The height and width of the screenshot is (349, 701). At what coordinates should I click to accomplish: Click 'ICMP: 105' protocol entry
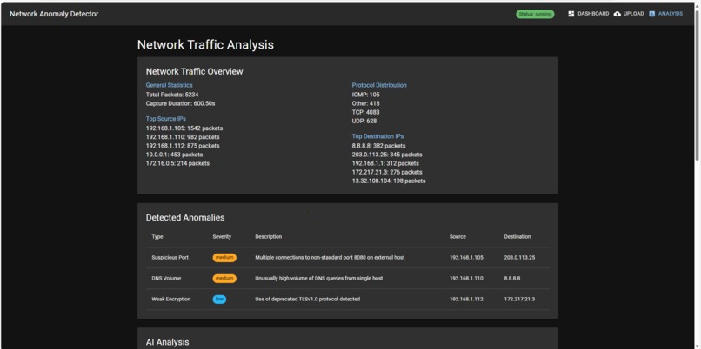coord(365,95)
